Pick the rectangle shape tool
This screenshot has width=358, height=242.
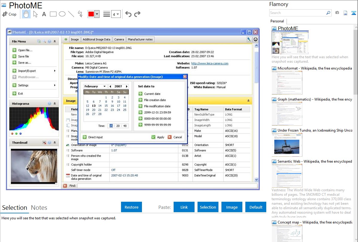pos(53,14)
